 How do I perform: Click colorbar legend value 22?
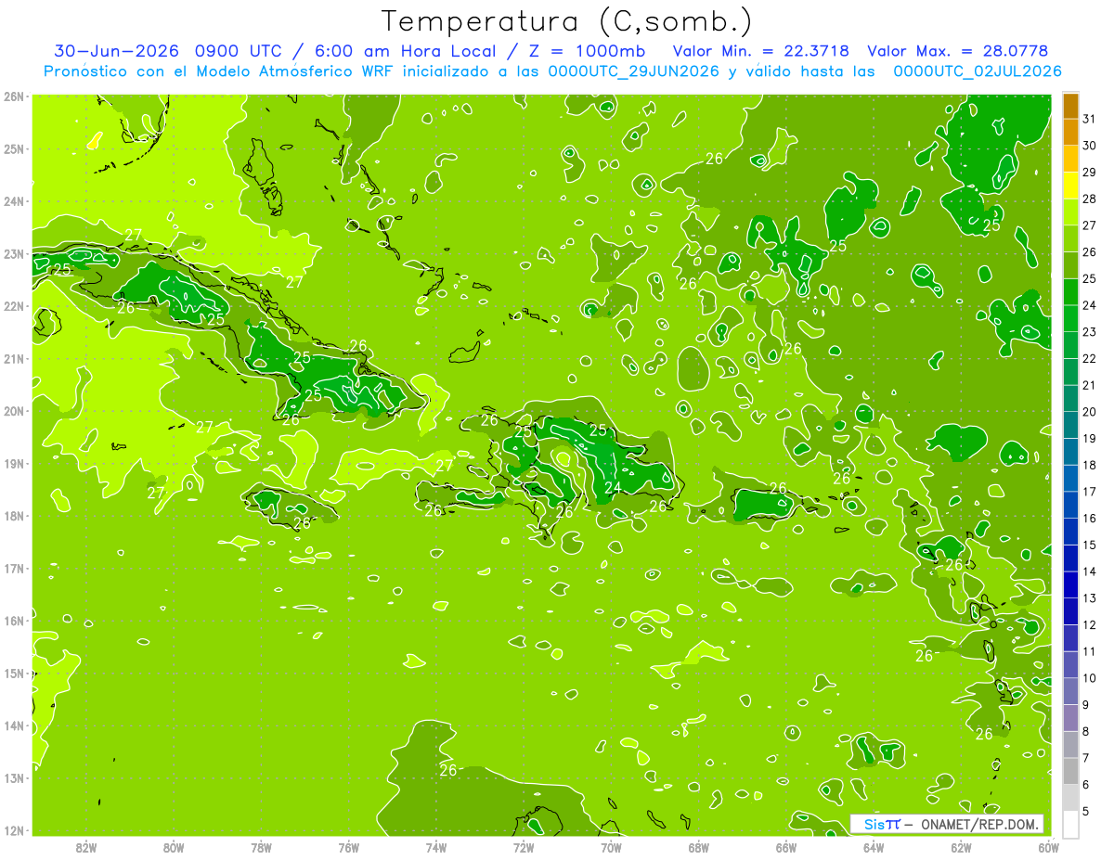[1090, 359]
